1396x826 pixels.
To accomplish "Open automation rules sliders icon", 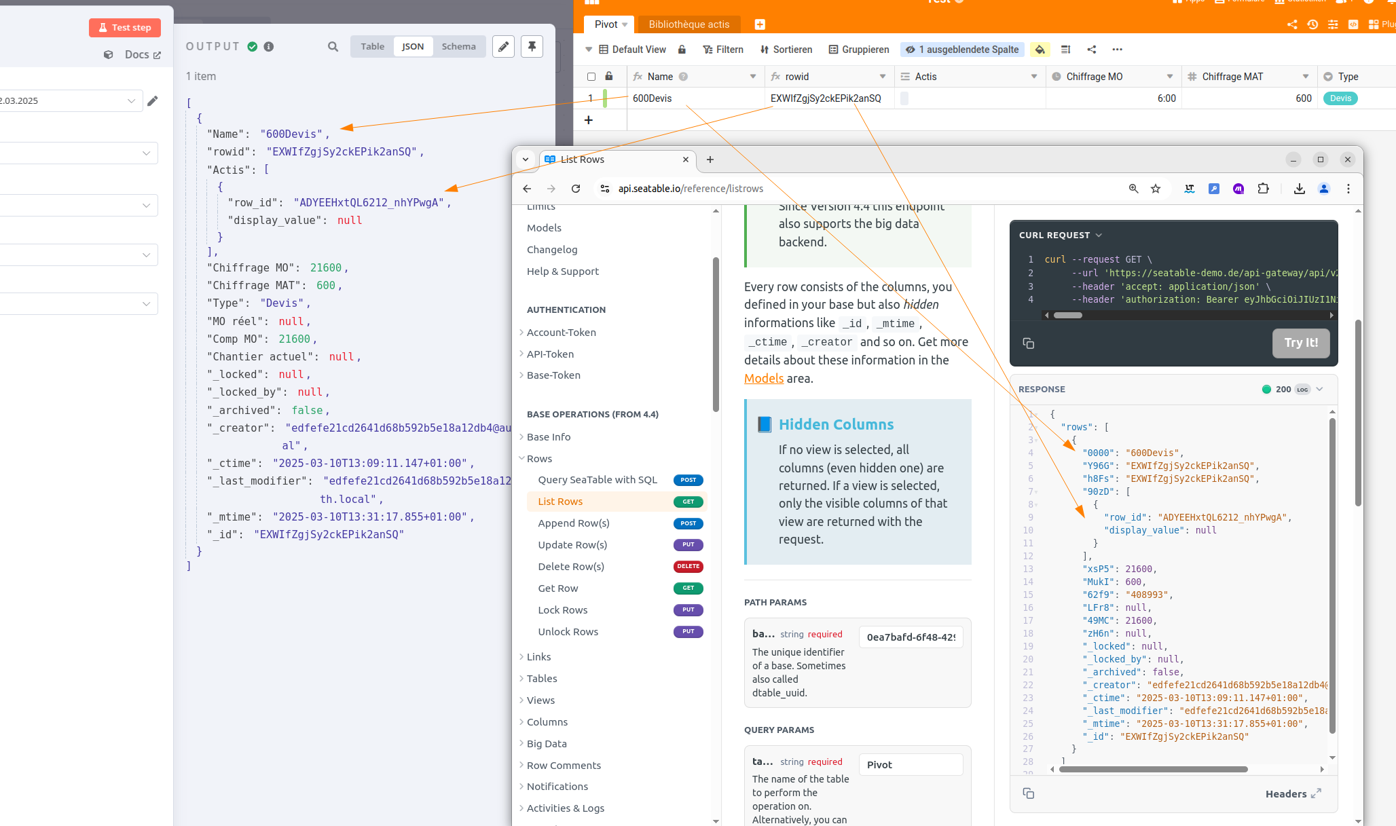I will coord(1333,24).
